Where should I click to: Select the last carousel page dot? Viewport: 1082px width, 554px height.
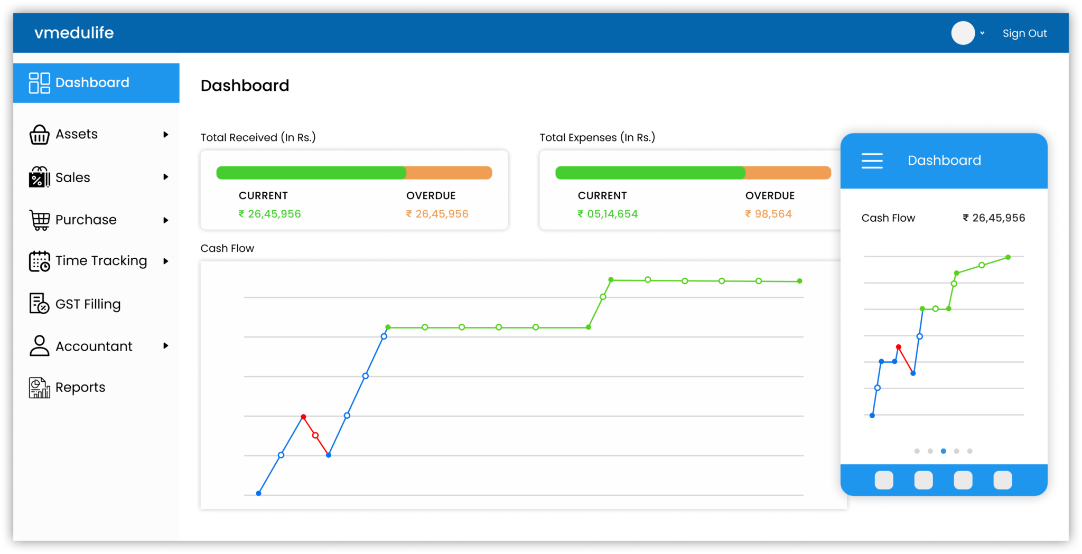pos(969,451)
